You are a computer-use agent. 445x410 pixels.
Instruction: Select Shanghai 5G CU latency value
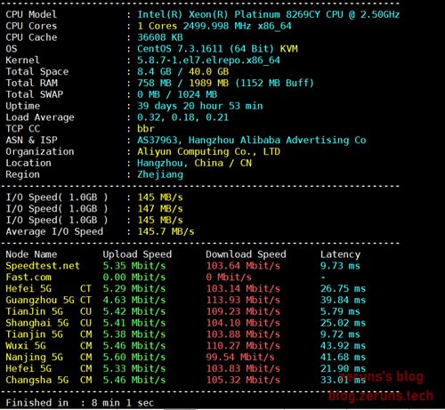coord(343,323)
